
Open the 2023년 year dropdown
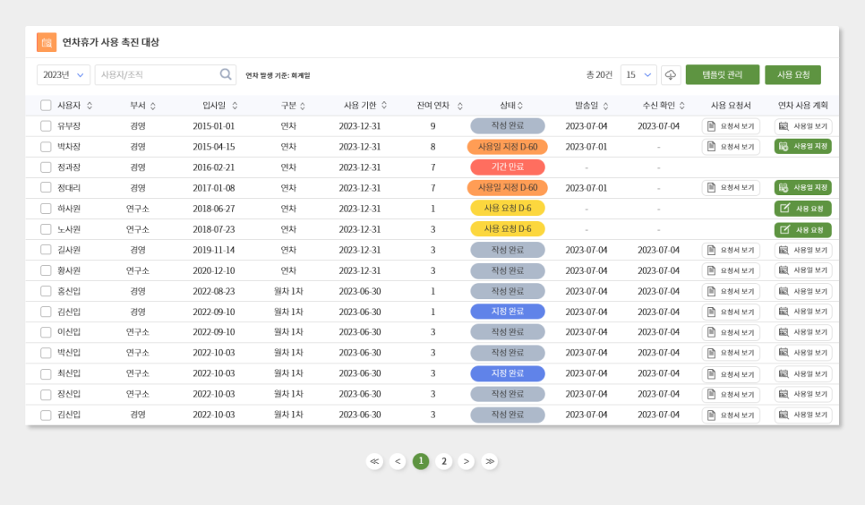(x=63, y=74)
